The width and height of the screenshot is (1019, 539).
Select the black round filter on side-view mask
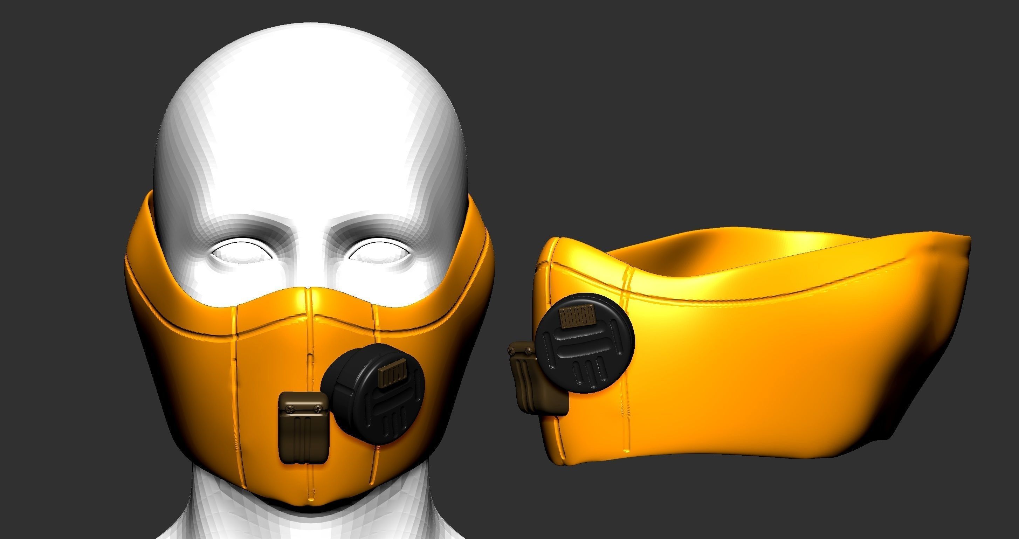[584, 343]
